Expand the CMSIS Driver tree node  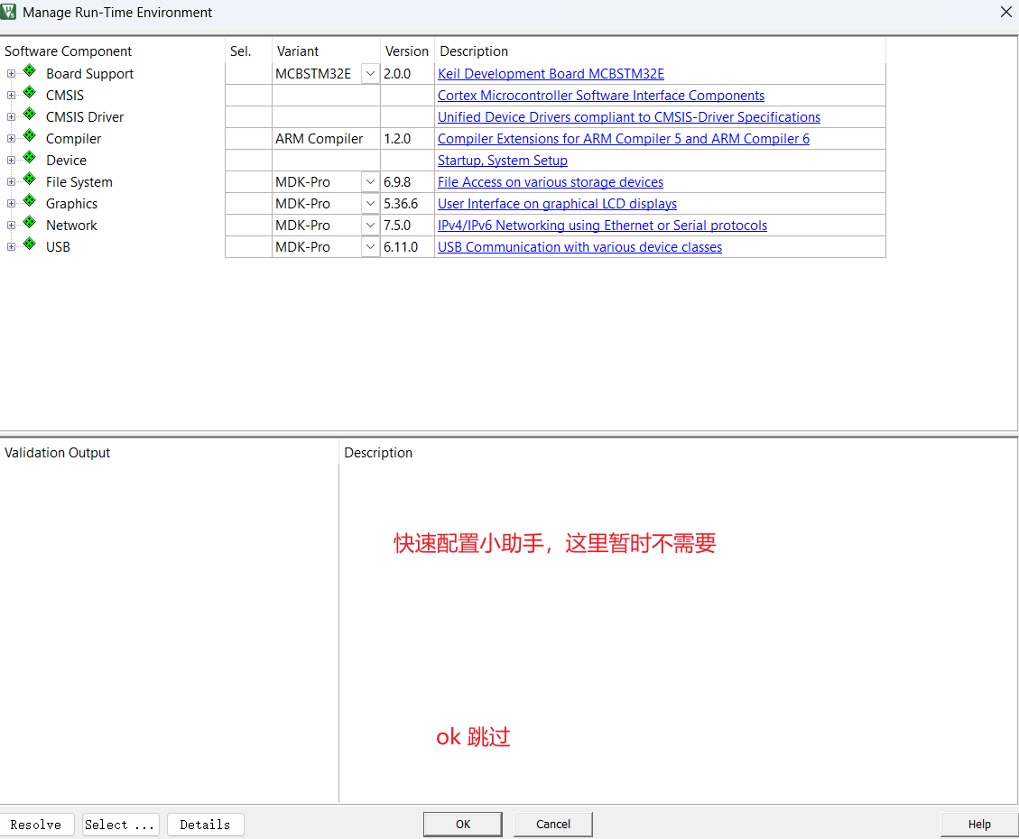tap(11, 117)
